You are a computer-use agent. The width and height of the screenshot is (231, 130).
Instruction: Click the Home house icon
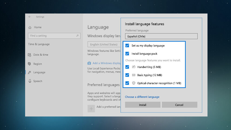tap(30, 27)
